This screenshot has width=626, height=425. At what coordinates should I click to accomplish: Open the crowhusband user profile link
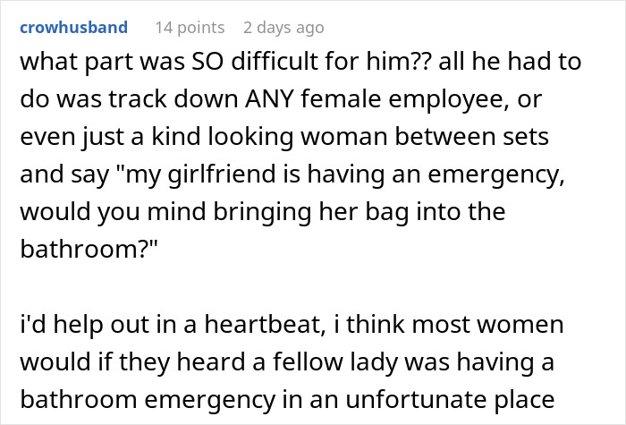(74, 28)
